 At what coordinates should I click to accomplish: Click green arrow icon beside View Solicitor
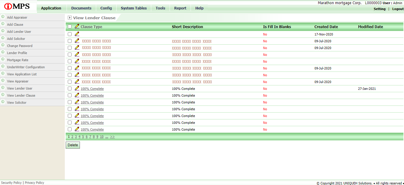3,102
